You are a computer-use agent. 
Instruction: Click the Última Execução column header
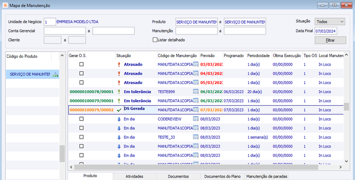click(287, 56)
